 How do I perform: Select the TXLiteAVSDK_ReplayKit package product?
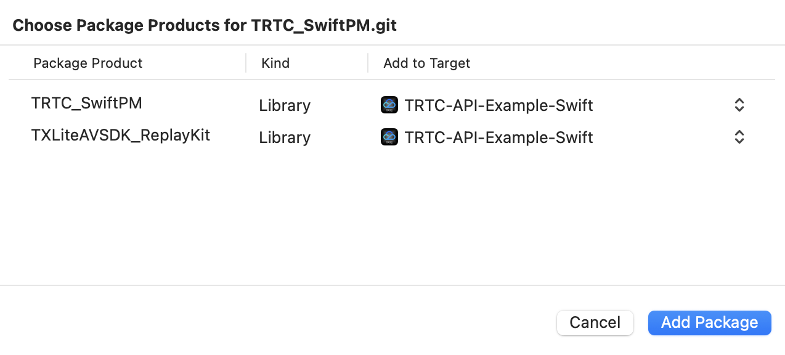click(x=120, y=135)
